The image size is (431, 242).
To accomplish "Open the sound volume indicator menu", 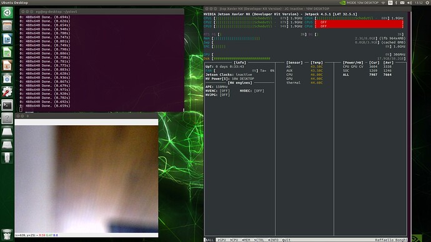I will 409,2.
